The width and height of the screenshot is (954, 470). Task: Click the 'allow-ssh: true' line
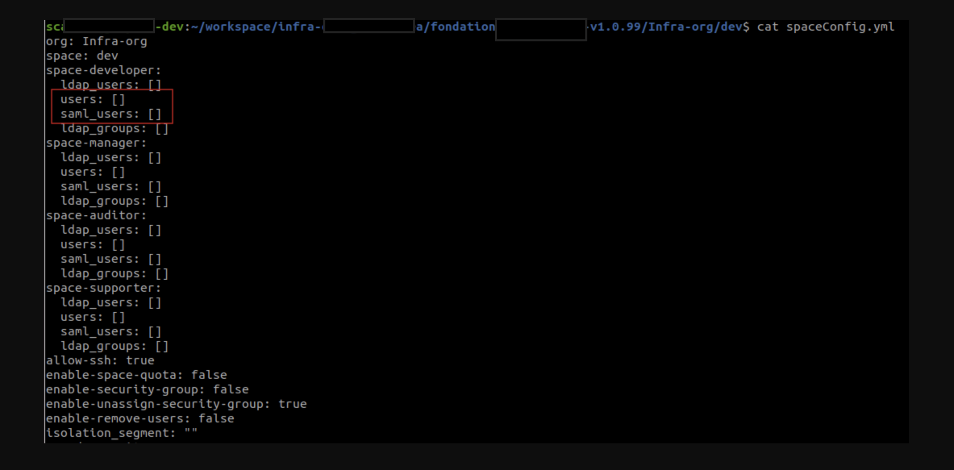click(100, 361)
